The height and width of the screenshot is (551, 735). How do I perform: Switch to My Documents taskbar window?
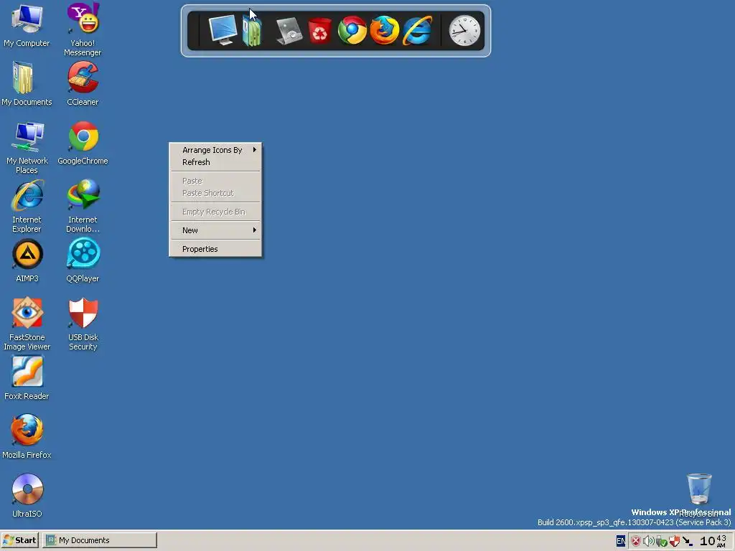(100, 540)
